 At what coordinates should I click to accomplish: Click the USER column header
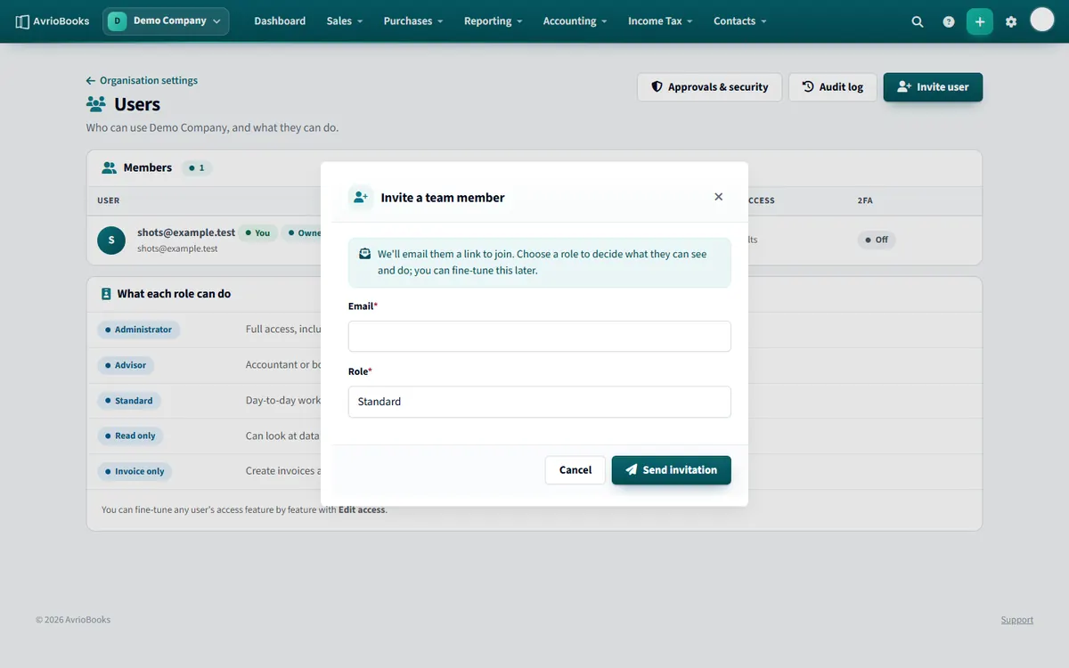pyautogui.click(x=109, y=200)
